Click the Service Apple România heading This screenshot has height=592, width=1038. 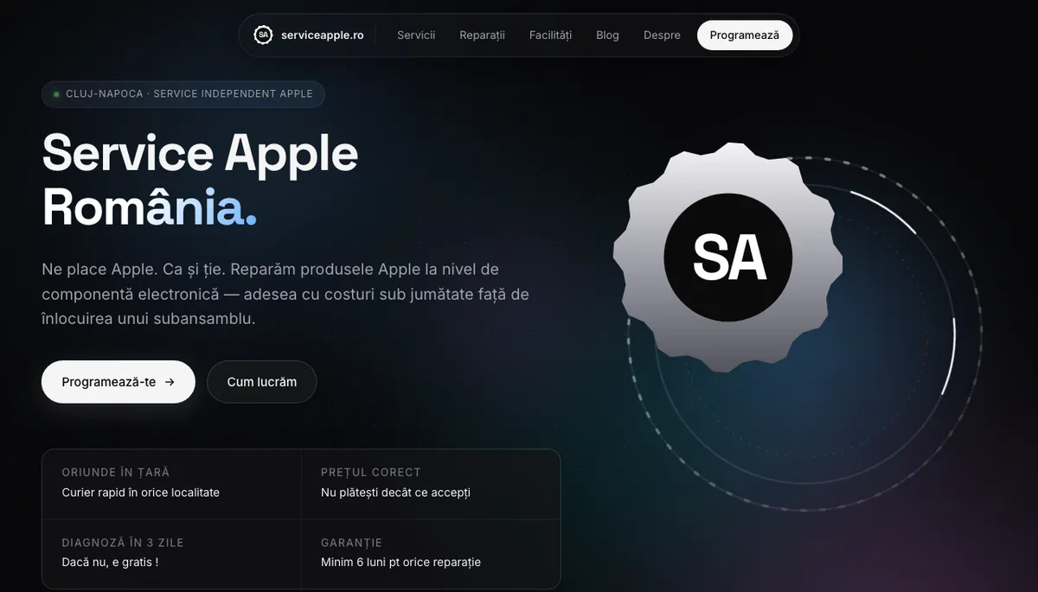[200, 180]
